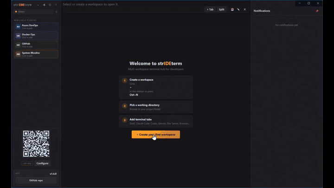Click the Notifications heading
The height and width of the screenshot is (188, 334).
(x=262, y=11)
